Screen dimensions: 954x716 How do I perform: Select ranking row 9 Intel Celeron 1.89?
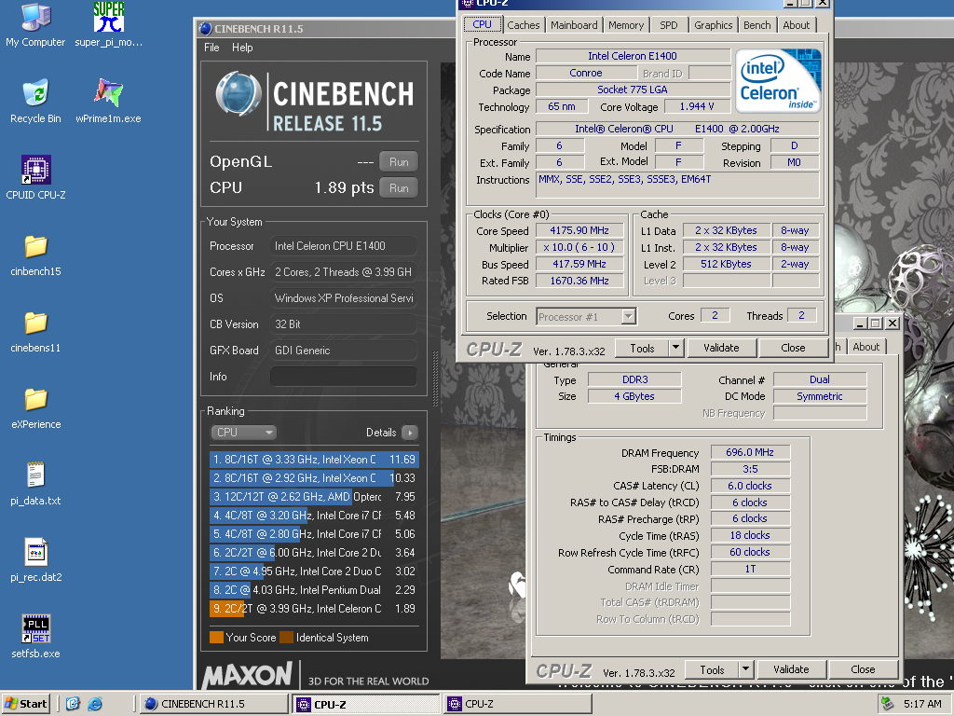(x=314, y=609)
